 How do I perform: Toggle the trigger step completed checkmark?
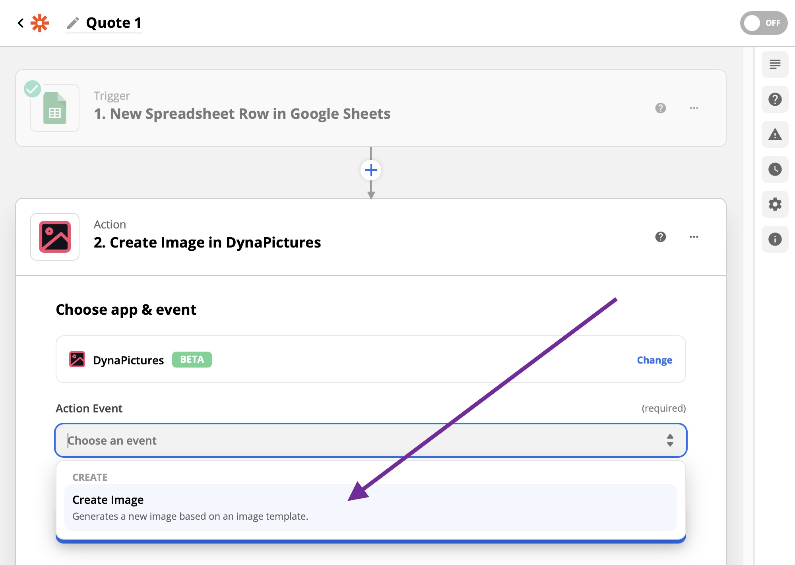[x=33, y=89]
